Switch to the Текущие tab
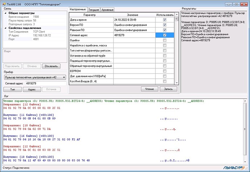 [x=94, y=10]
